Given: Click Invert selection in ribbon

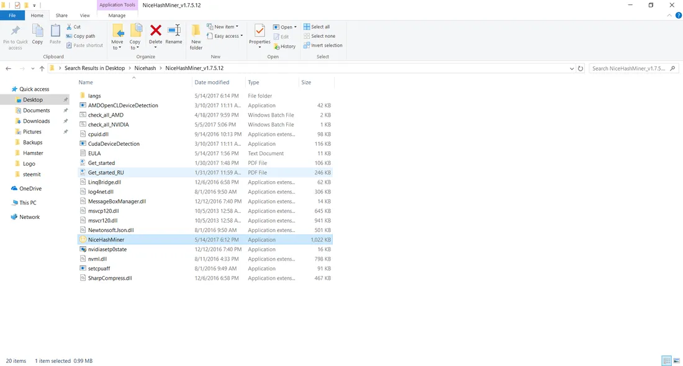Looking at the screenshot, I should coord(323,45).
